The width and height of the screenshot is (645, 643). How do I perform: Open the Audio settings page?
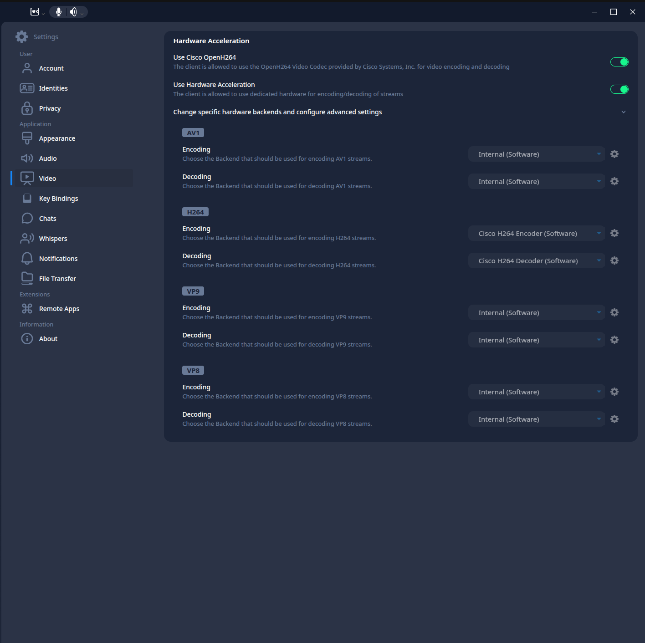tap(48, 158)
